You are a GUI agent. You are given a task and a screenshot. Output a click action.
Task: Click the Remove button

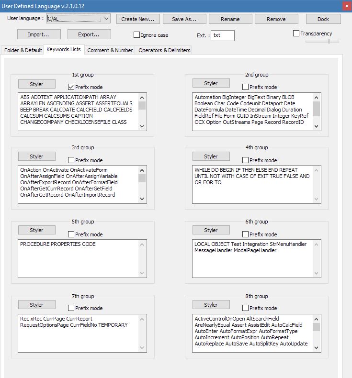[276, 19]
